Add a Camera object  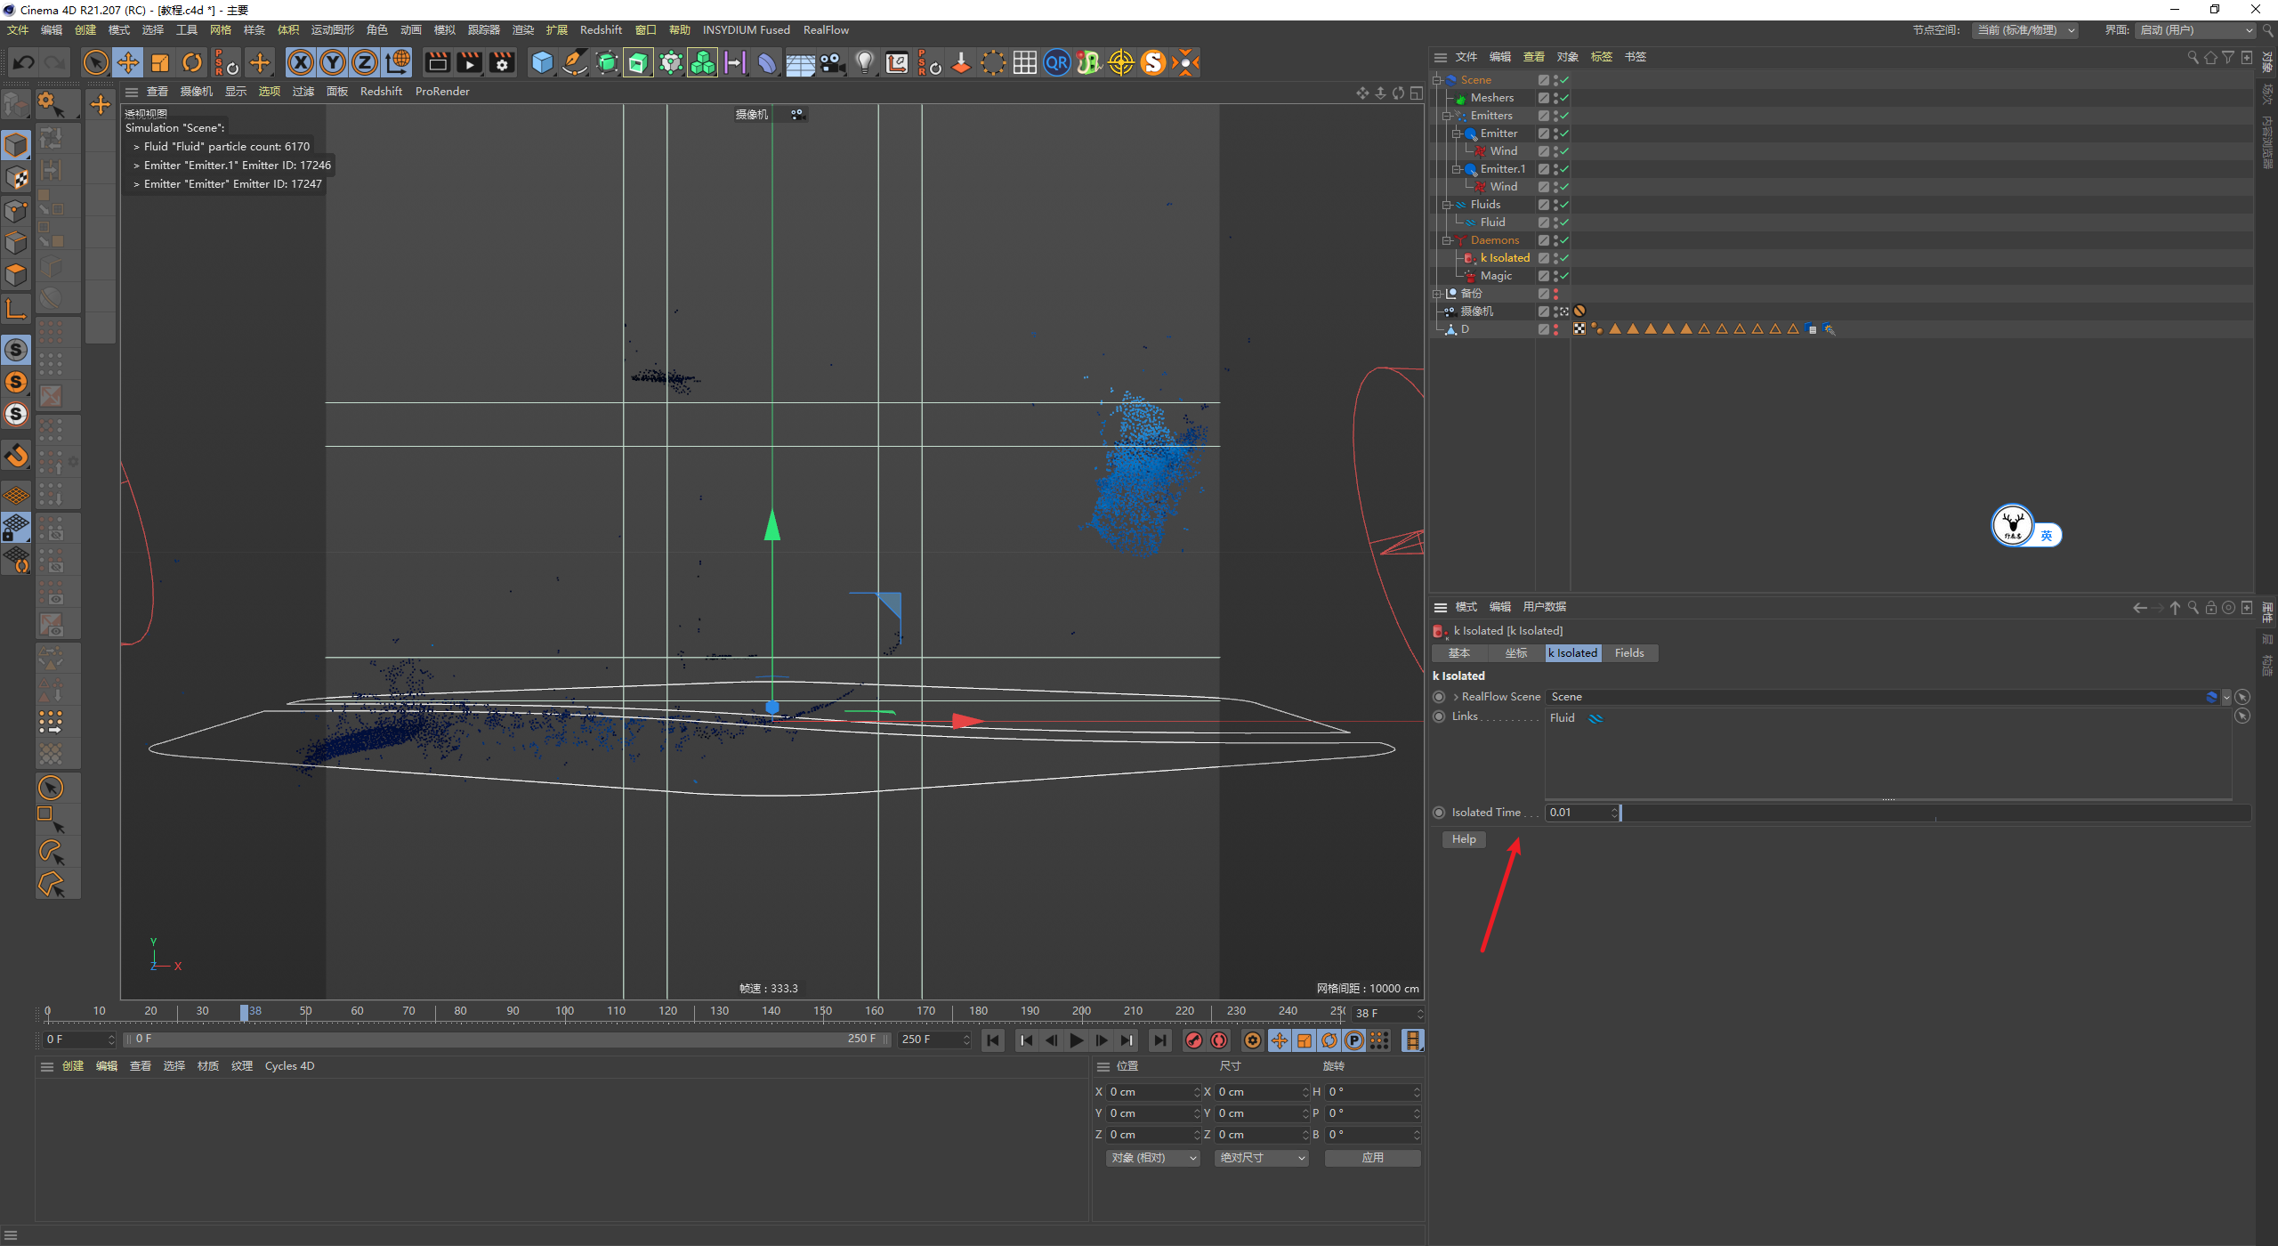[x=832, y=62]
